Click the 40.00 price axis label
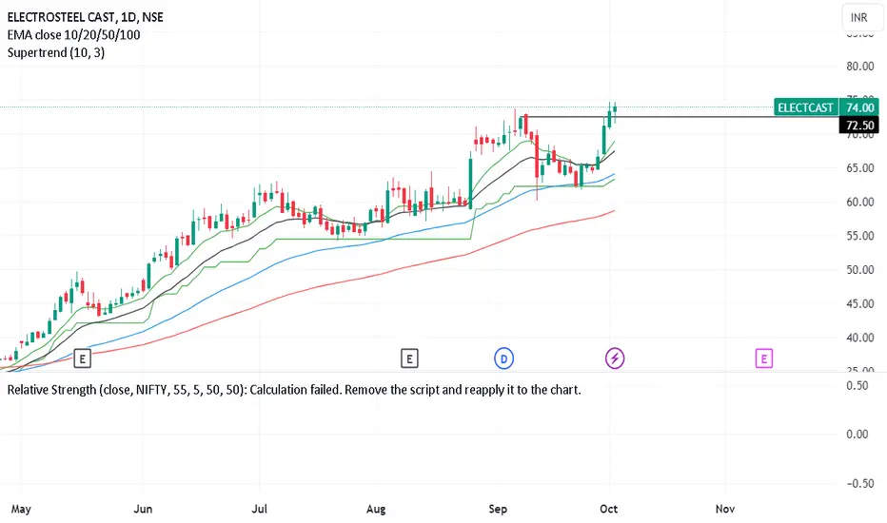 (859, 338)
